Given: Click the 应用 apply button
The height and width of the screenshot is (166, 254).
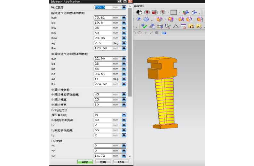Looking at the screenshot, I should [x=102, y=162].
